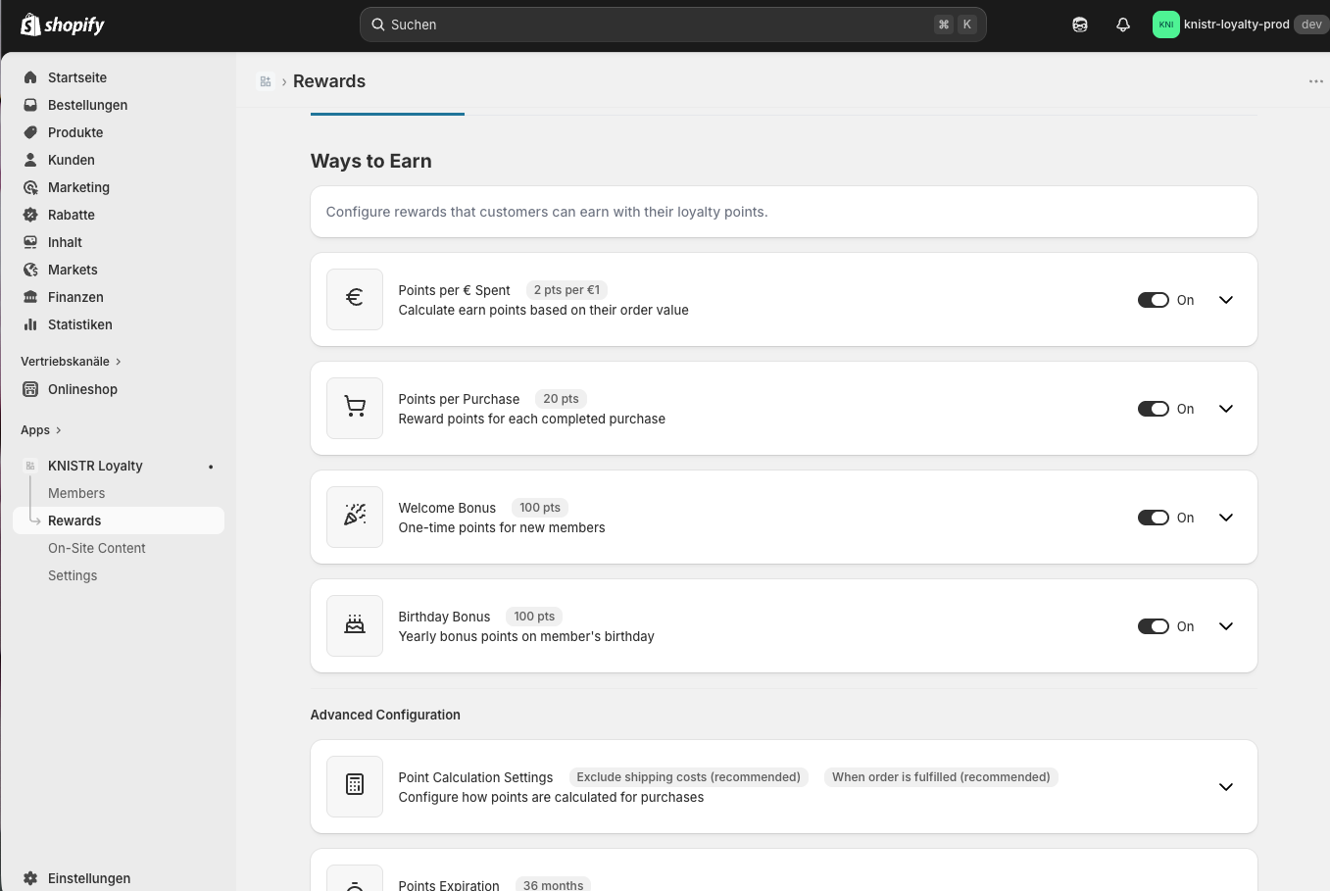The image size is (1330, 891).
Task: Click the pin dot next to KNISTR Loyalty
Action: click(x=211, y=467)
